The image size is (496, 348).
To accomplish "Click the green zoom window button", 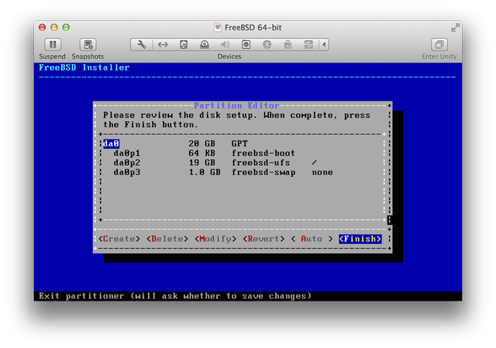I will (66, 28).
